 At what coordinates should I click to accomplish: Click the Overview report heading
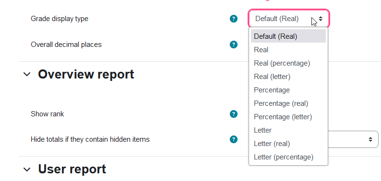tap(86, 74)
